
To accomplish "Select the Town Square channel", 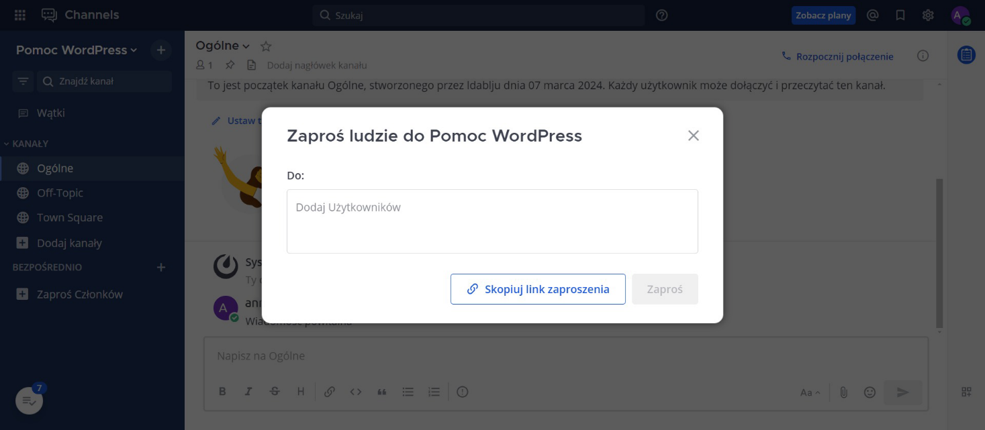I will coord(92,217).
